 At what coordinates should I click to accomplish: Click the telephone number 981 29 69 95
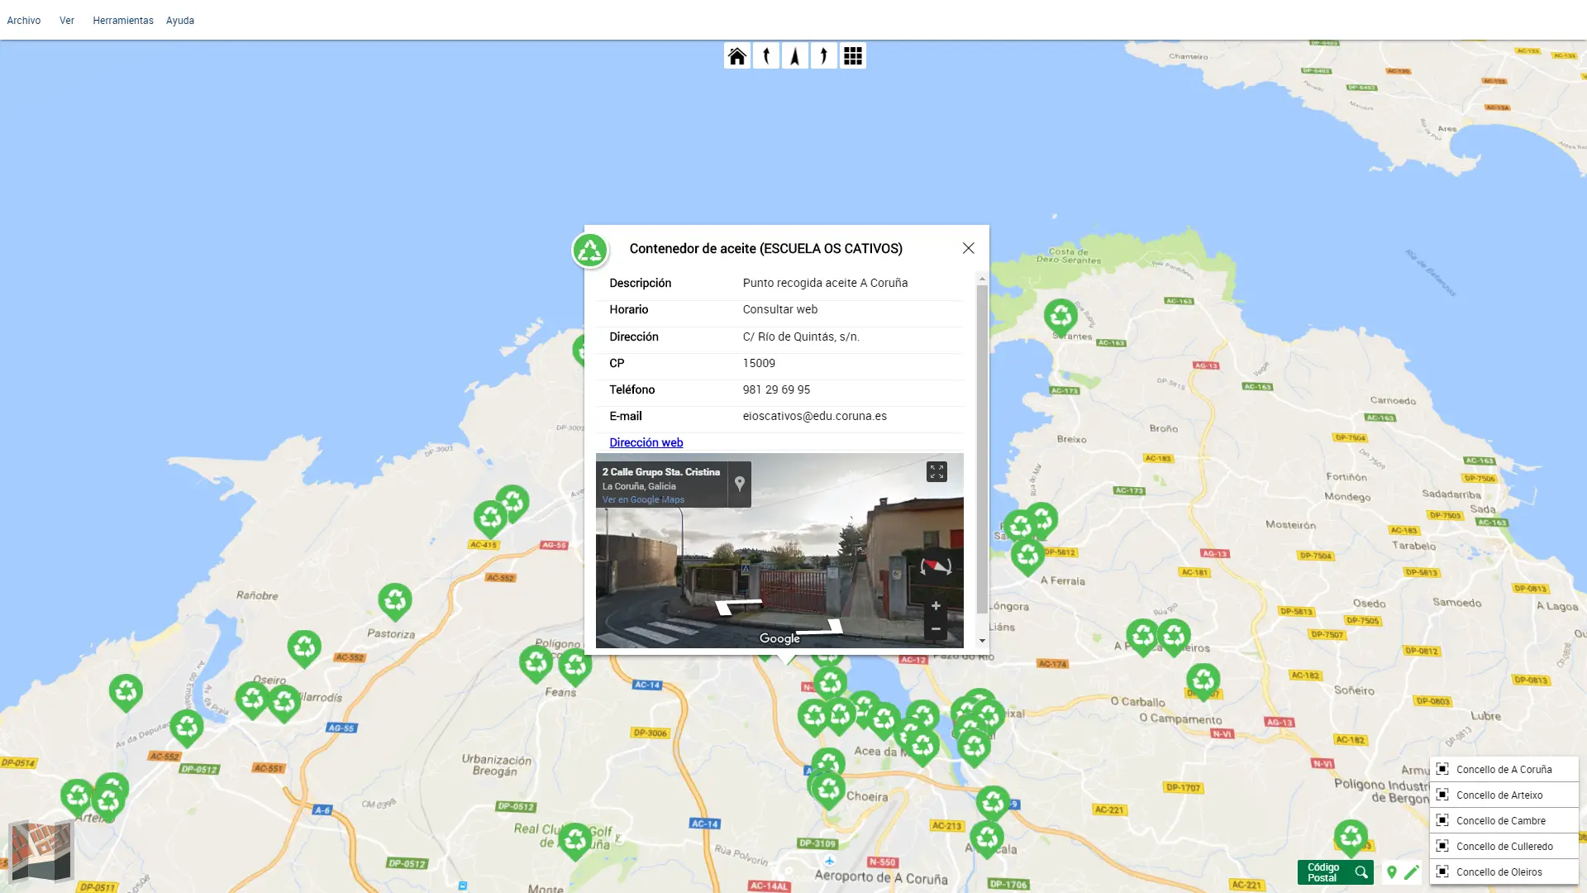[x=776, y=389]
